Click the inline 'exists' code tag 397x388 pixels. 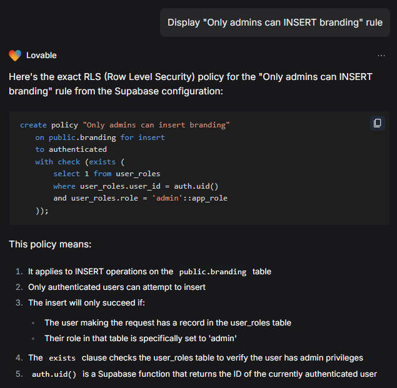[62, 358]
